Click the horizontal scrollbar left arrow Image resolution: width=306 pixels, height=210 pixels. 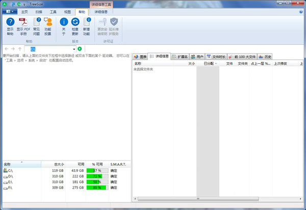[135, 199]
